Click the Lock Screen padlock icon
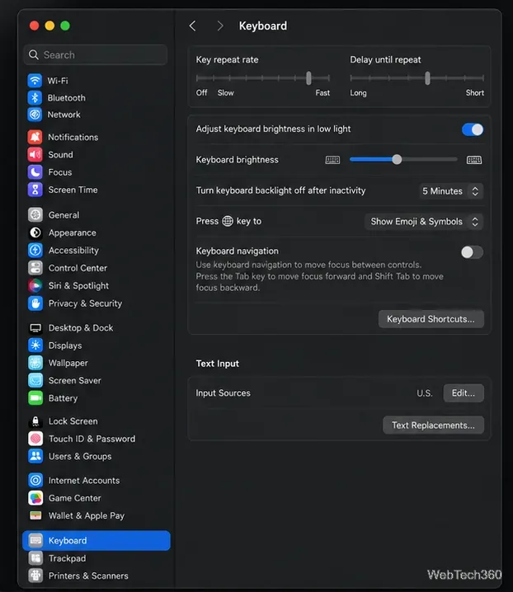The image size is (513, 592). click(x=35, y=421)
